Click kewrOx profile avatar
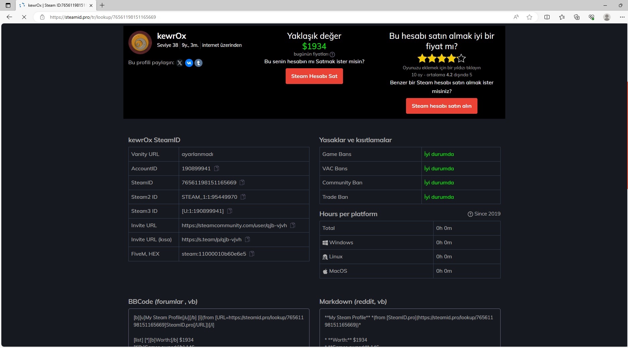Viewport: 628px width, 348px height. click(x=140, y=42)
